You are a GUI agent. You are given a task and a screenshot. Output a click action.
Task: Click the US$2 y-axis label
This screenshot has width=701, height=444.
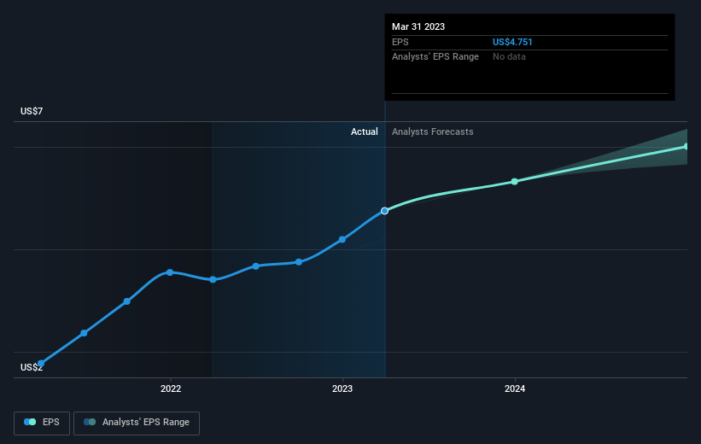(32, 367)
